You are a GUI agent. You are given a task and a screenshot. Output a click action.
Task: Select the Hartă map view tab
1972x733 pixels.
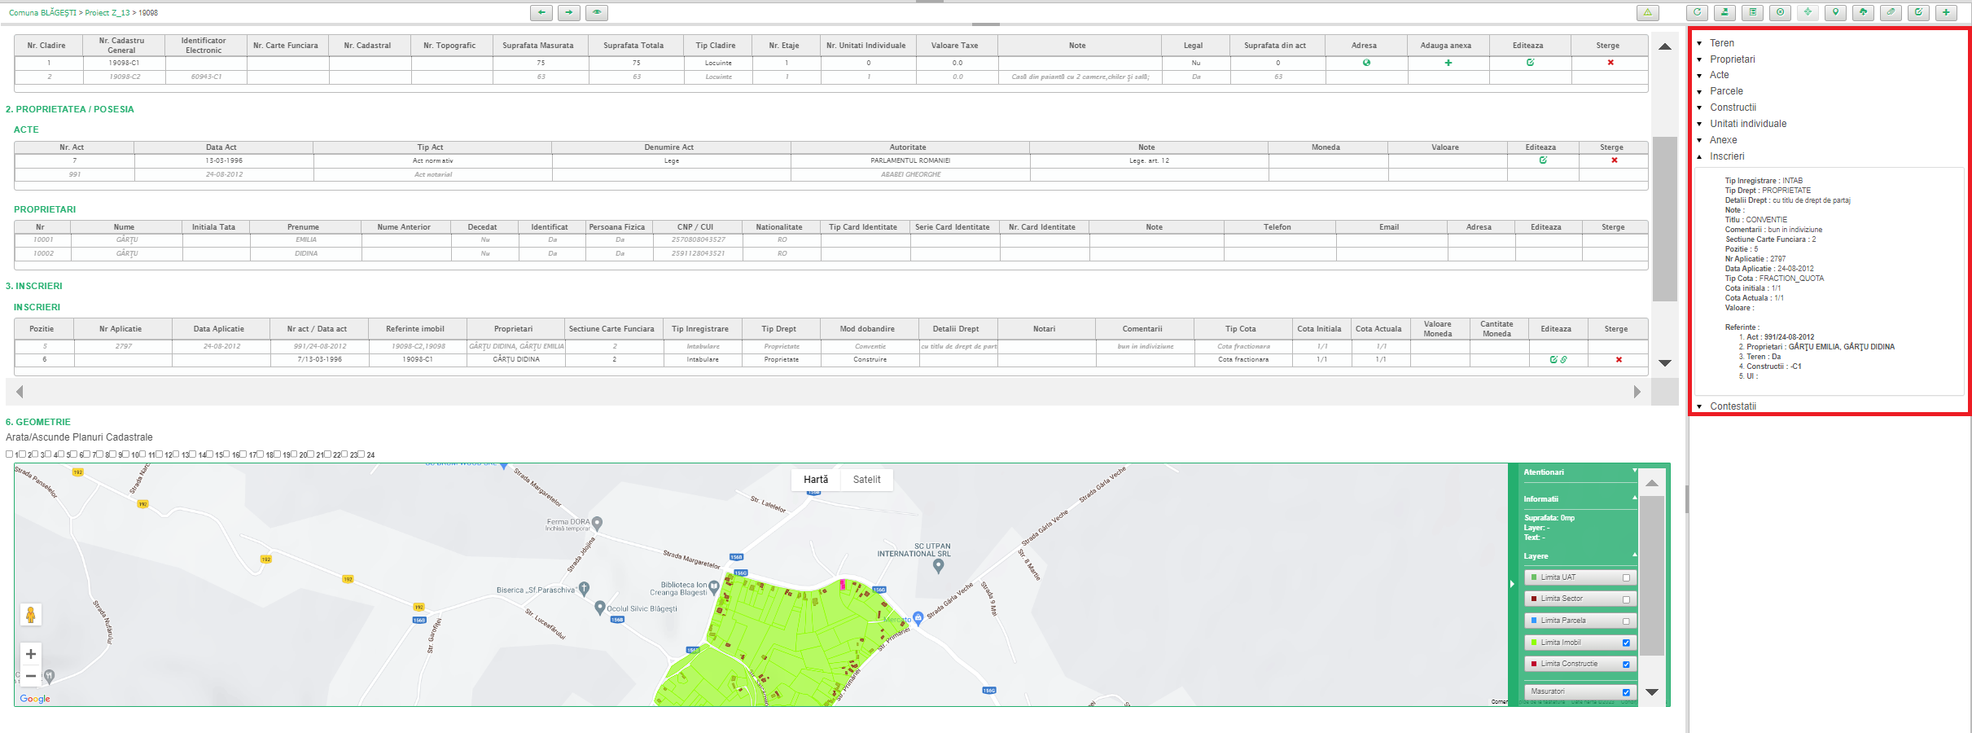point(815,480)
